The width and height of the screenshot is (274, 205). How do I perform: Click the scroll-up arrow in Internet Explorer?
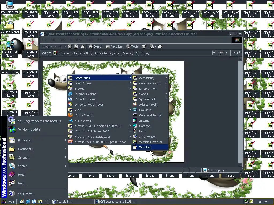pos(240,59)
